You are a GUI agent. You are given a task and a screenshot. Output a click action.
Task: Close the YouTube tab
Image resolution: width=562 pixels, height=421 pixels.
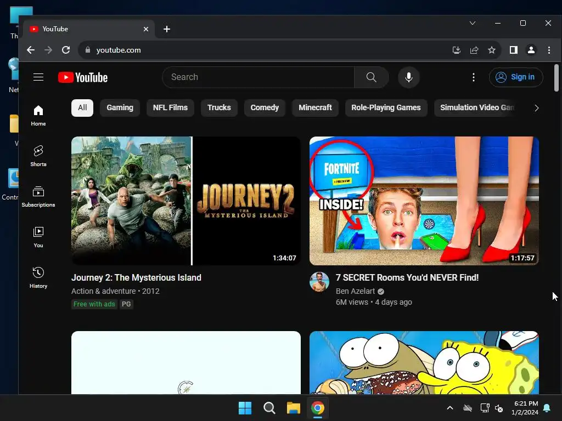click(x=146, y=29)
